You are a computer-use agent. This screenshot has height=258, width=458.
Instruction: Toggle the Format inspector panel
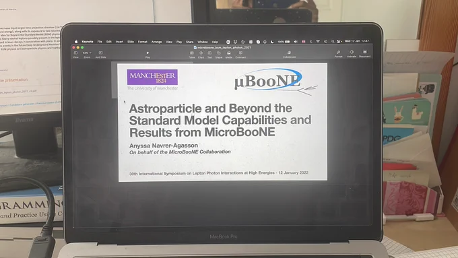point(338,54)
